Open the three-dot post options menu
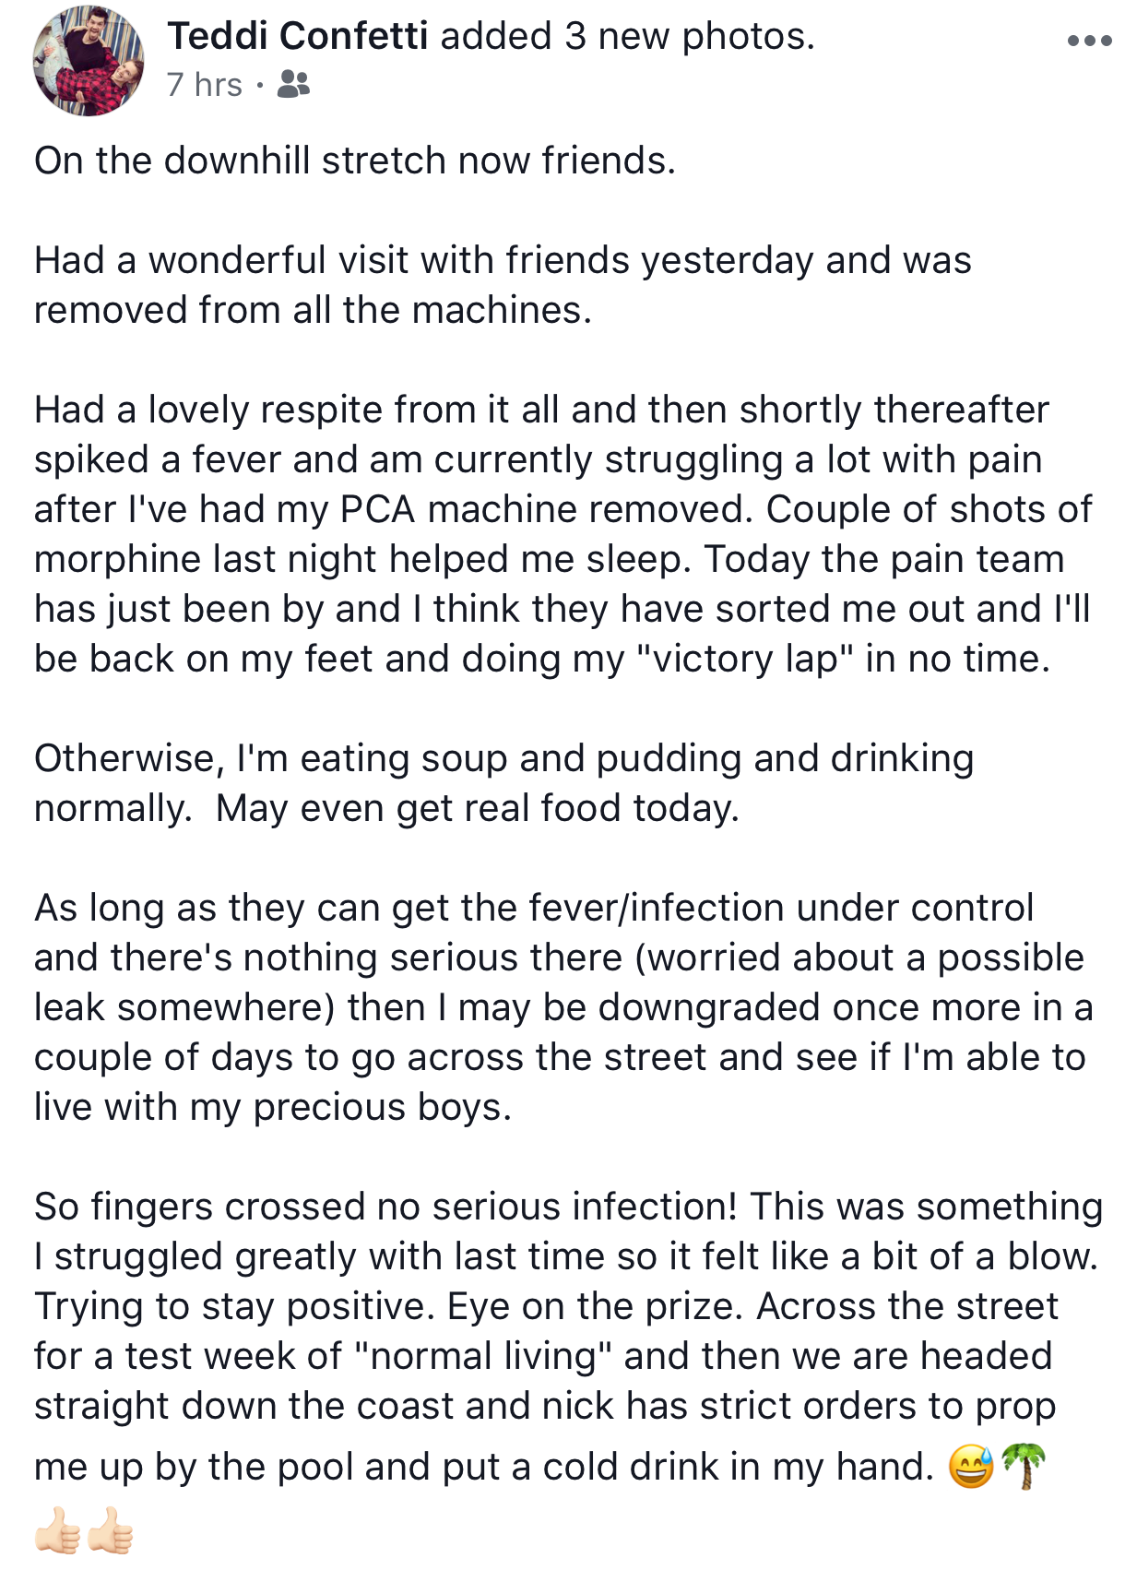1137x1582 pixels. [1089, 41]
